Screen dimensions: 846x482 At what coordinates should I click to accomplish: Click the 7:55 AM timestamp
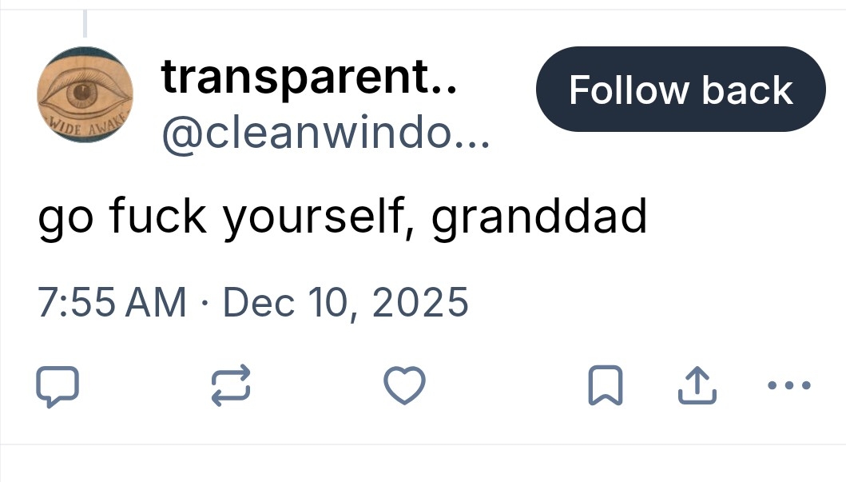[x=113, y=303]
